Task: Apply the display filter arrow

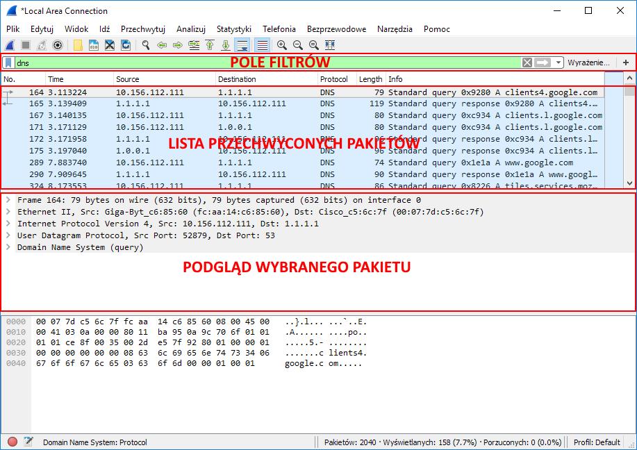Action: tap(543, 62)
